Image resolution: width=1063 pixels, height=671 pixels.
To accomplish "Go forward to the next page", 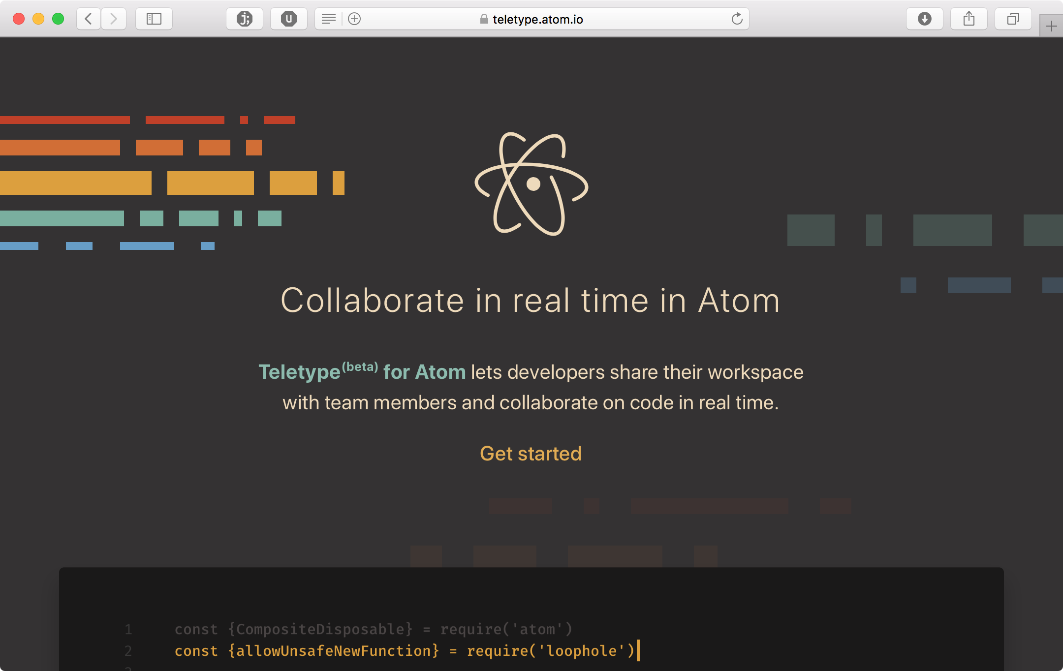I will tap(114, 19).
